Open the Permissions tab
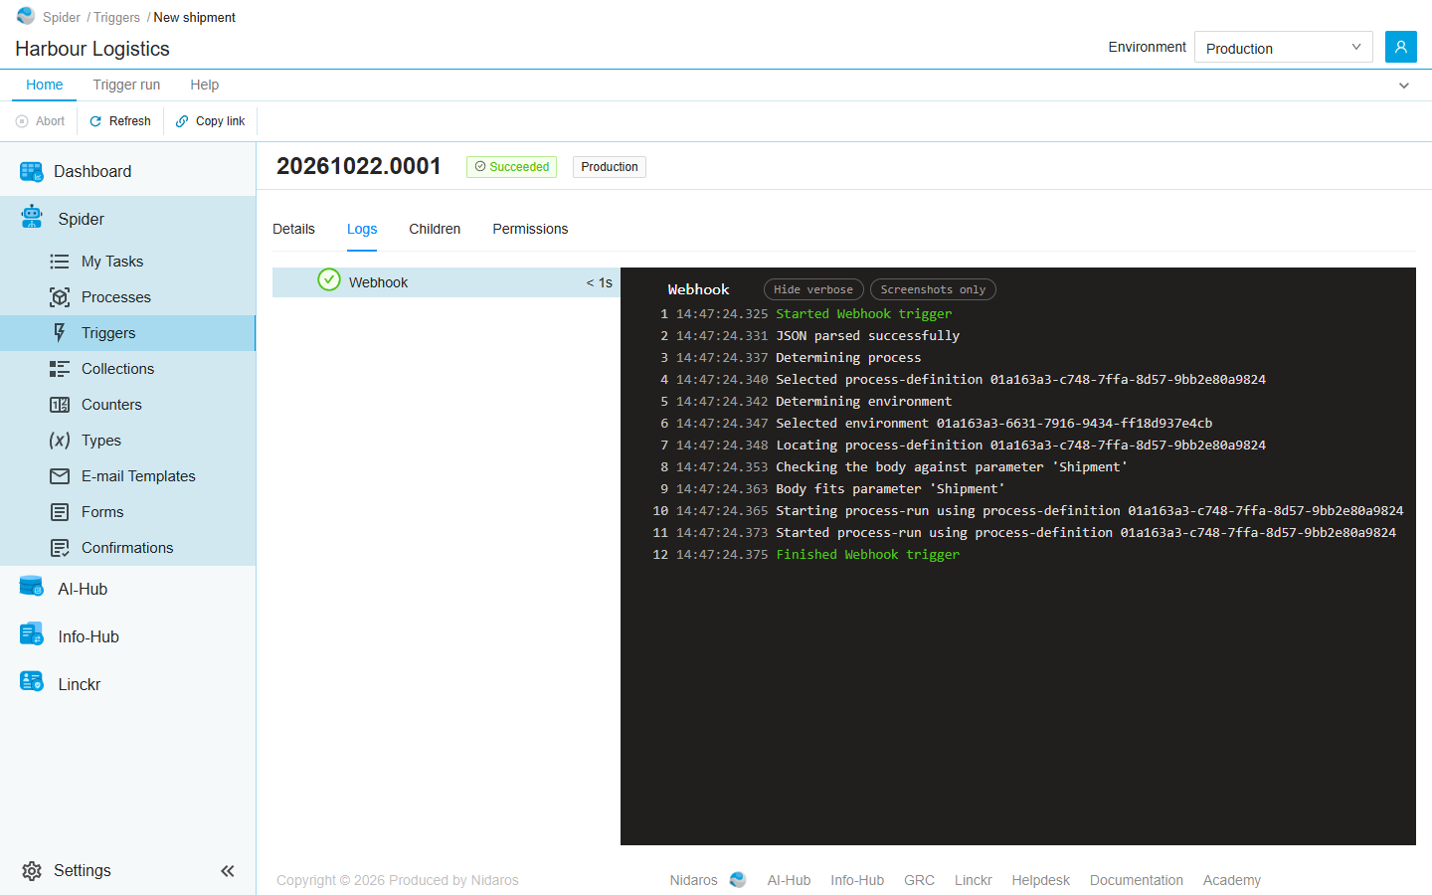Screen dimensions: 1432x895 (530, 229)
